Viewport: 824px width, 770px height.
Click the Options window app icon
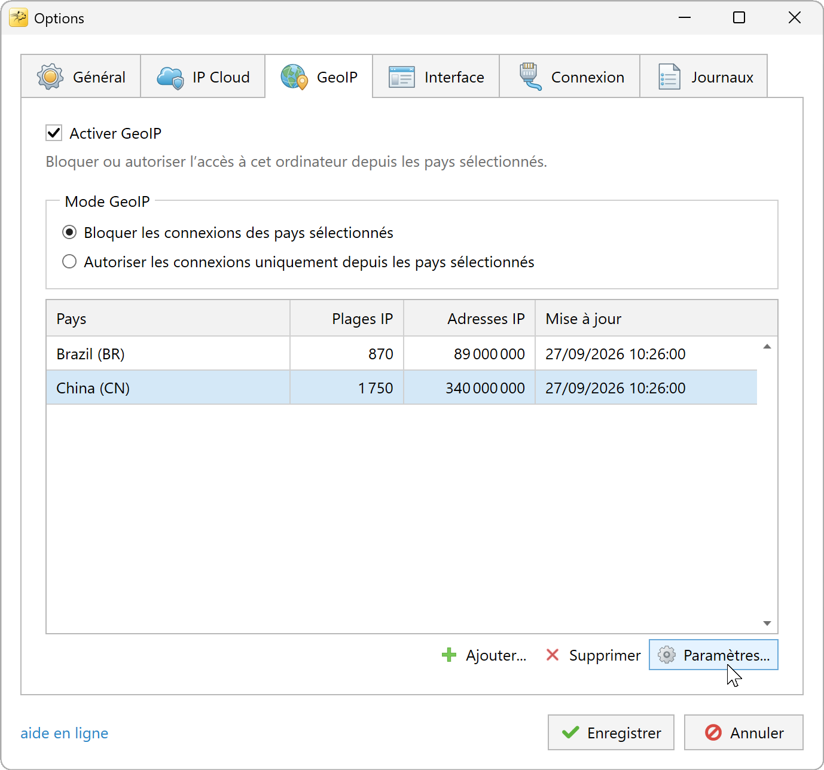[19, 18]
